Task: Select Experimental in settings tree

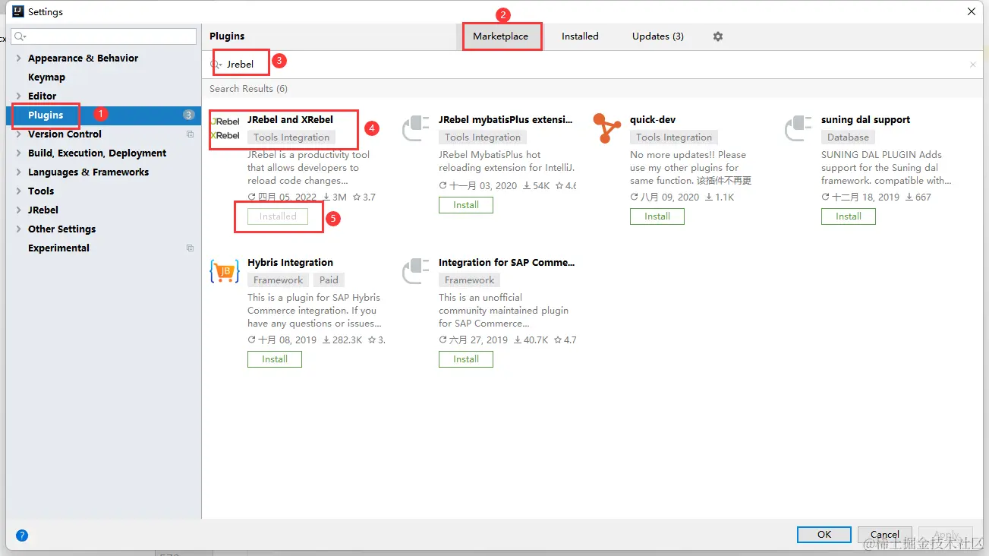Action: click(x=58, y=248)
